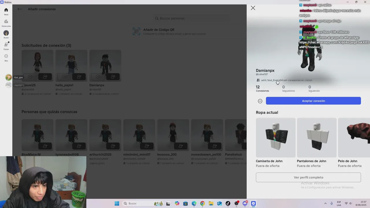Open the three-dots options menu in profile

(260, 101)
